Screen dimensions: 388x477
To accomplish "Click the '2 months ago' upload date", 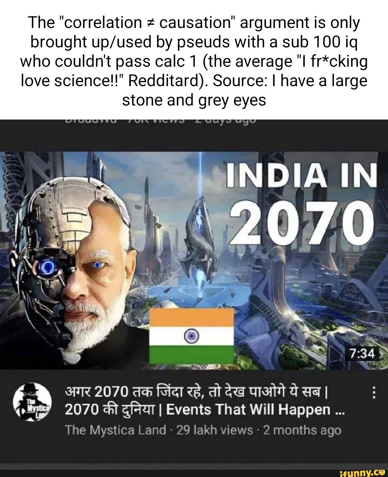I will tap(302, 430).
